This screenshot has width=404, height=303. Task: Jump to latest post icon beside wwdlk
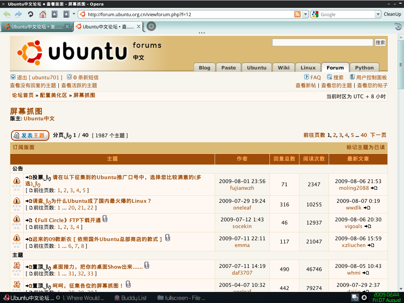pyautogui.click(x=367, y=208)
